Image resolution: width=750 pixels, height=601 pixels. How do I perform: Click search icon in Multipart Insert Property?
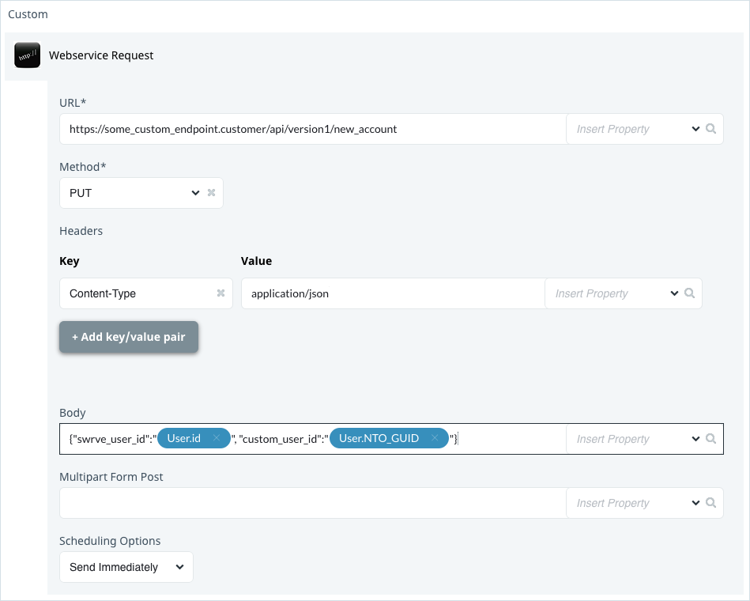(710, 502)
